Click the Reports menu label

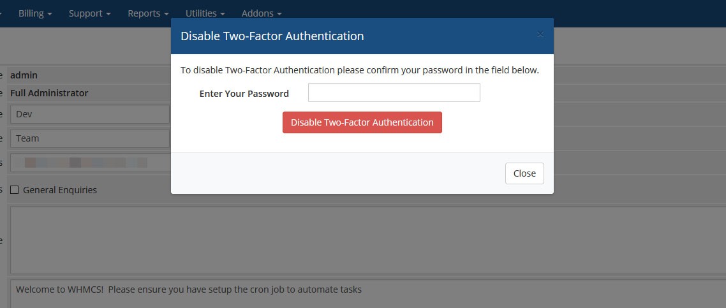click(144, 13)
